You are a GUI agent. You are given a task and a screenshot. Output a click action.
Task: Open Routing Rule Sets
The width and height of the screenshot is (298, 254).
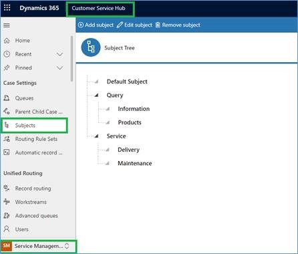35,139
